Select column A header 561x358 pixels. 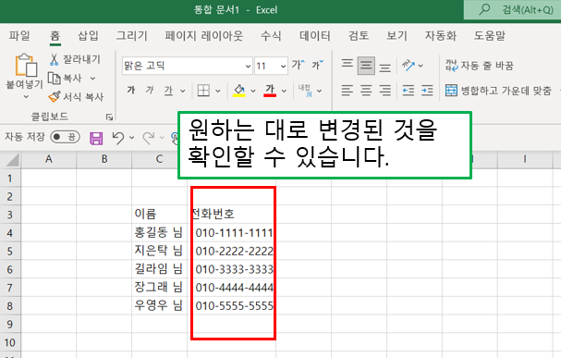pyautogui.click(x=49, y=159)
